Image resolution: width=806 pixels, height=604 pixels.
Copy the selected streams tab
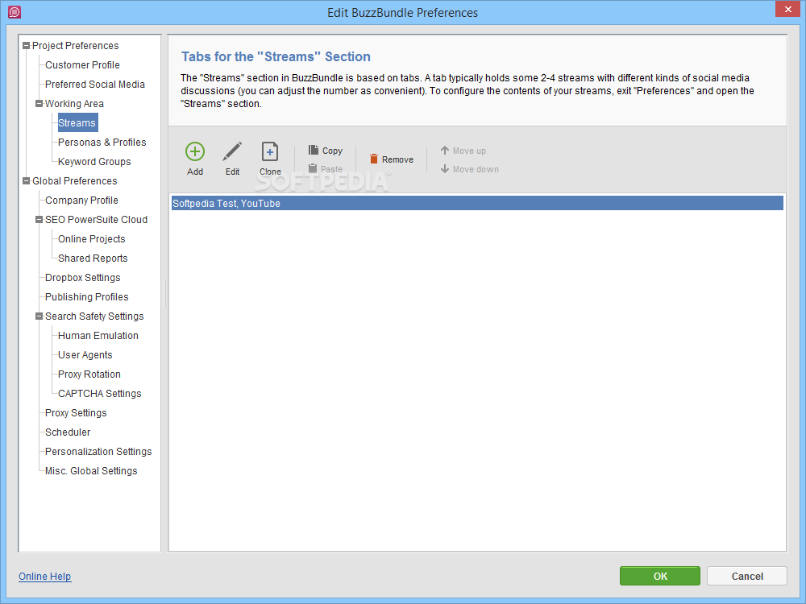click(x=326, y=150)
